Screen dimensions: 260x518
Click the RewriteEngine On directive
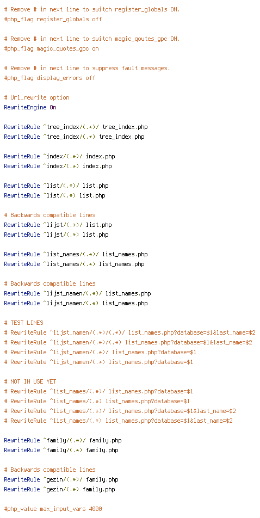tap(30, 107)
